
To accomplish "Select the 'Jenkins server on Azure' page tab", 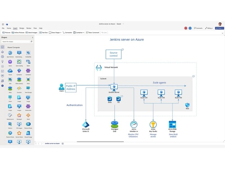I will pyautogui.click(x=52, y=144).
